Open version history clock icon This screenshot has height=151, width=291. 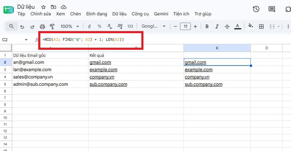point(256,9)
